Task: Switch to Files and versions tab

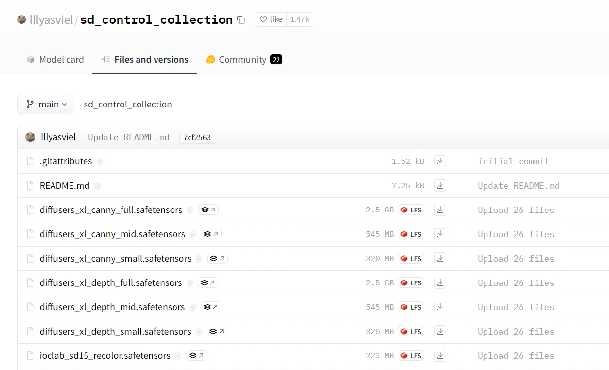Action: click(x=144, y=59)
